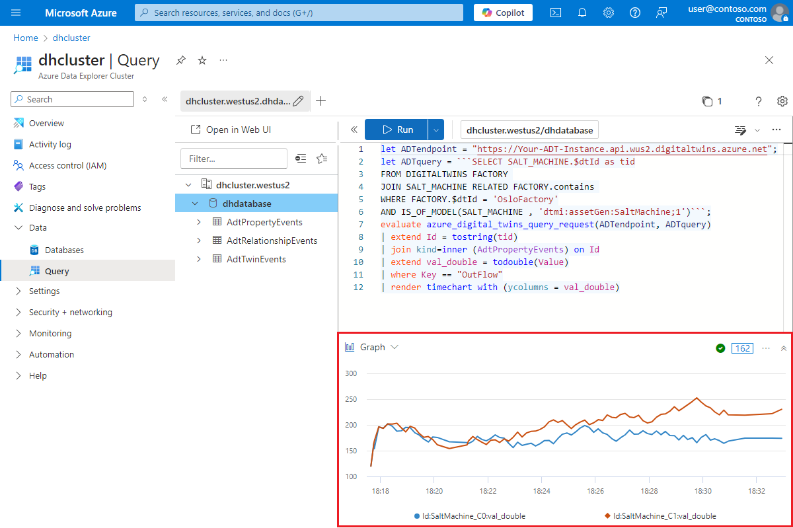Open query editor settings gear
793x528 pixels.
(782, 101)
